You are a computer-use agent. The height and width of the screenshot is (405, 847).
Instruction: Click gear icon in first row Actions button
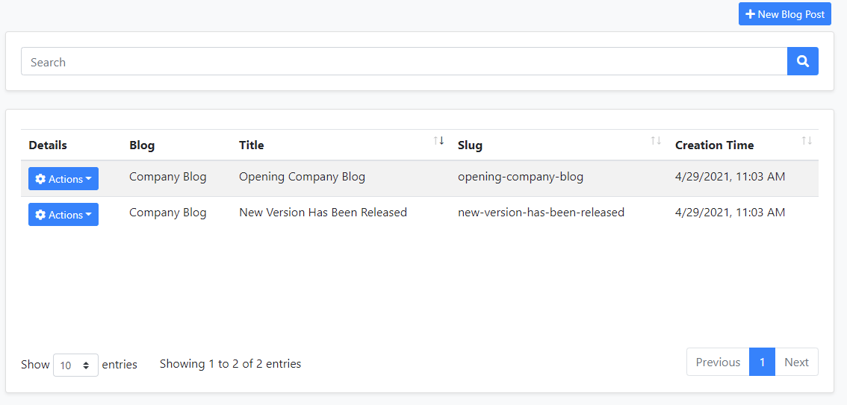41,179
